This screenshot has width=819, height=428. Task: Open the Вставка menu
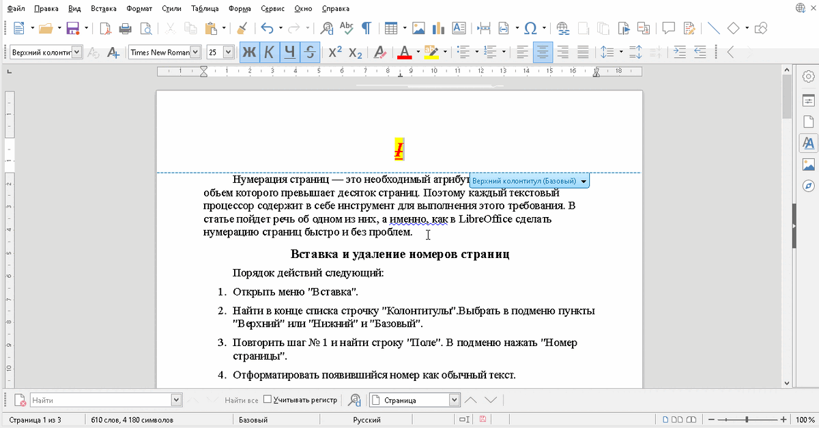[104, 9]
